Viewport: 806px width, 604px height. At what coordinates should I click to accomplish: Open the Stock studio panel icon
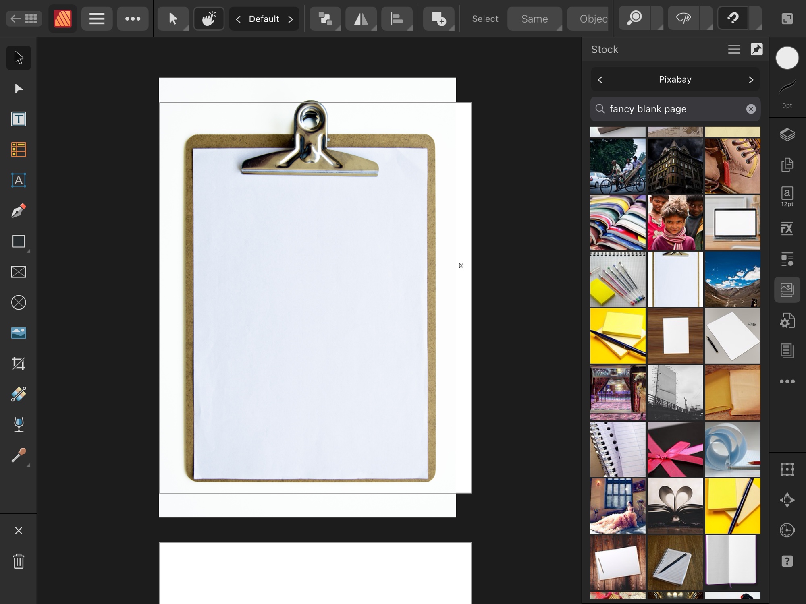(x=787, y=290)
